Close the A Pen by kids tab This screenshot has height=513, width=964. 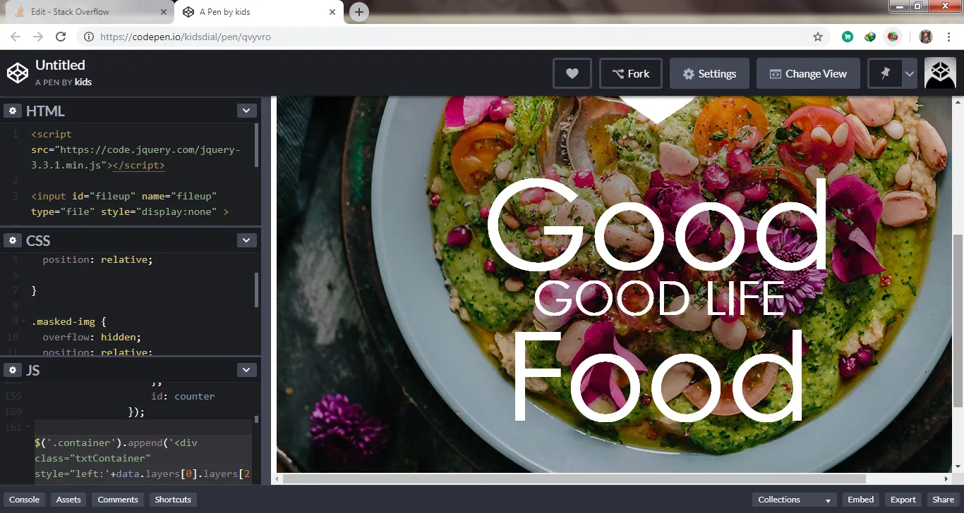click(x=333, y=12)
